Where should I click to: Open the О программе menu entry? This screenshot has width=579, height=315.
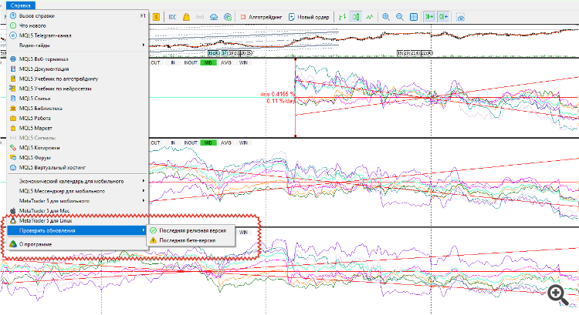click(36, 244)
